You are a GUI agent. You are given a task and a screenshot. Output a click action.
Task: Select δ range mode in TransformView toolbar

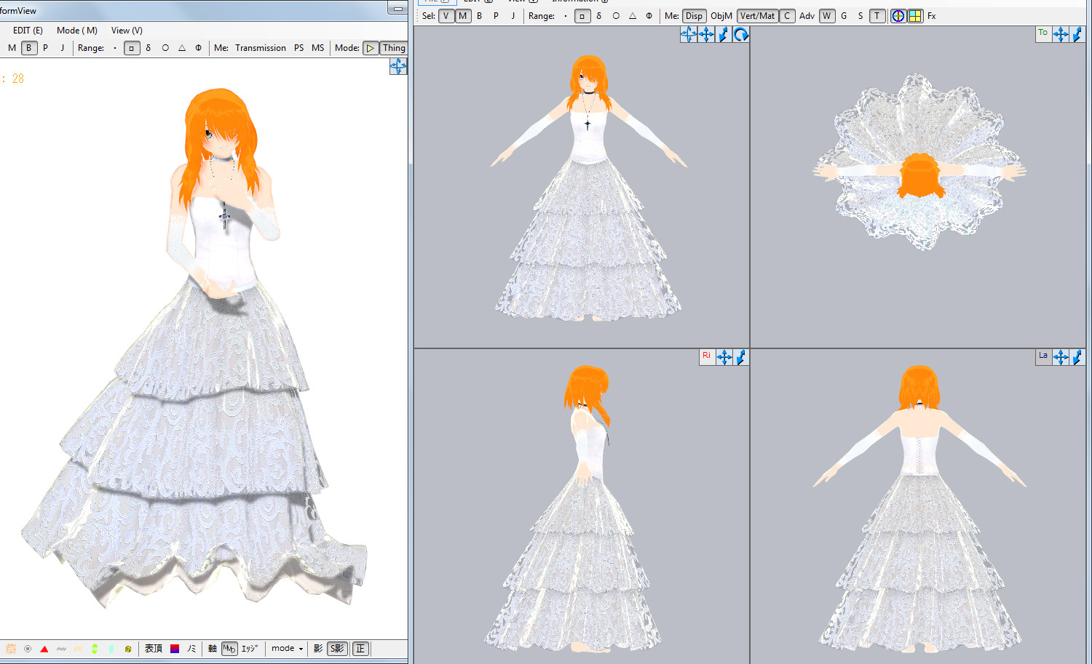(149, 48)
